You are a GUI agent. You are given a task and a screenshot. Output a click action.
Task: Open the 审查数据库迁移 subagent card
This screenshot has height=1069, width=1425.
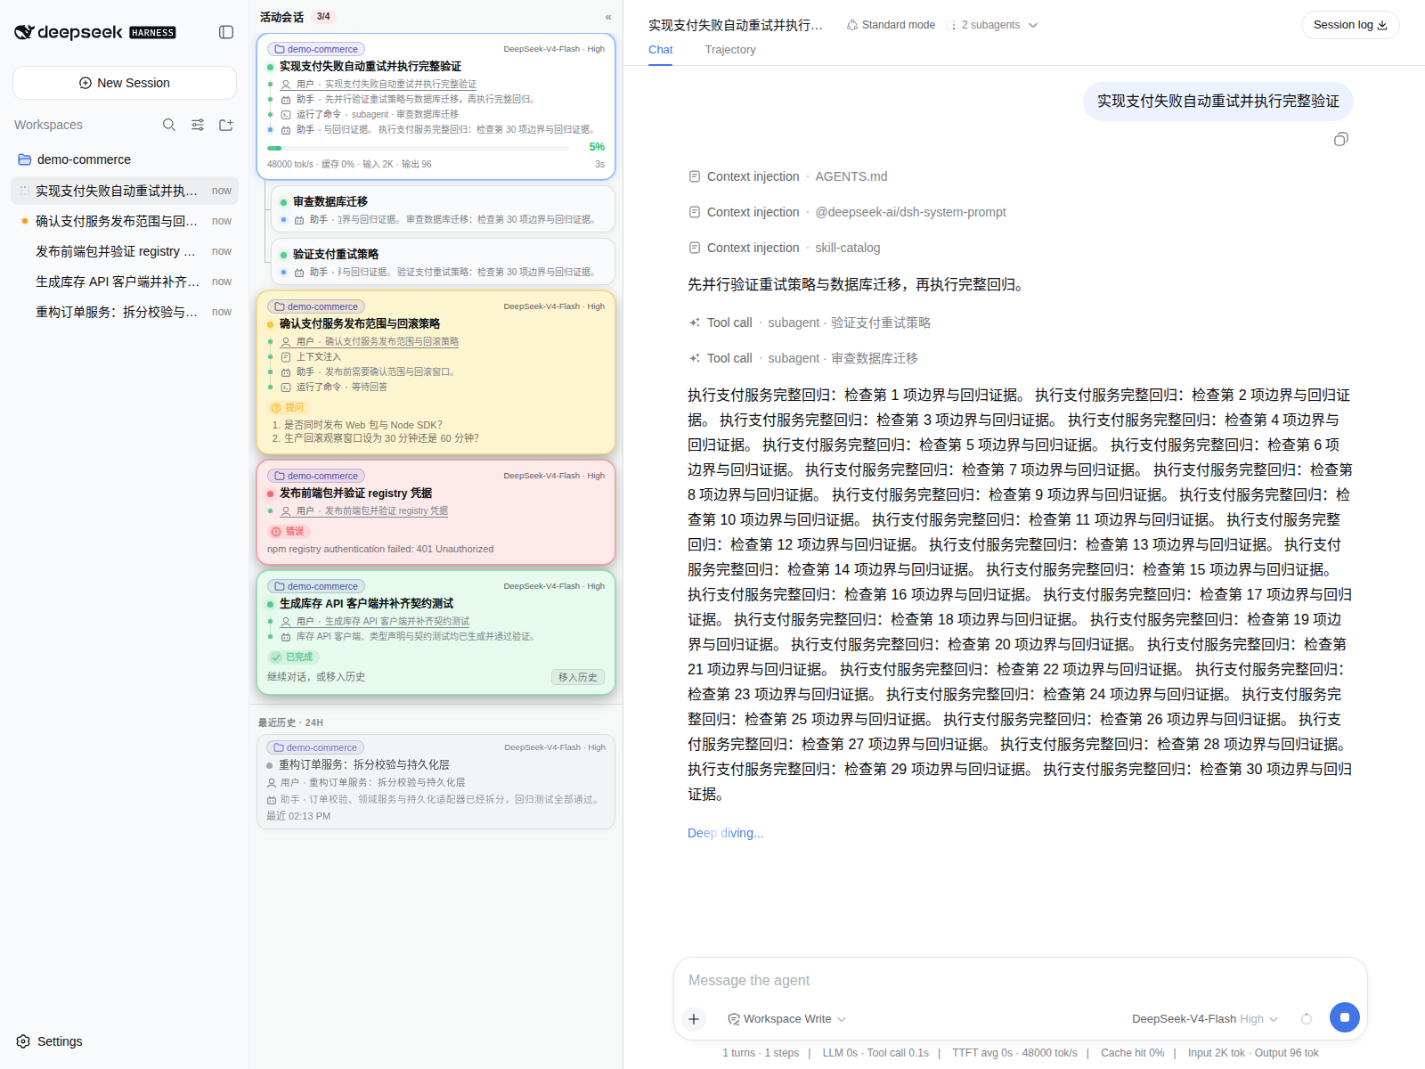click(x=444, y=209)
